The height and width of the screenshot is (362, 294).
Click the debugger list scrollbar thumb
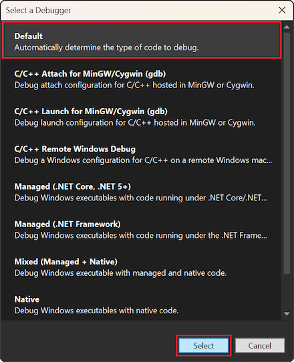287,153
